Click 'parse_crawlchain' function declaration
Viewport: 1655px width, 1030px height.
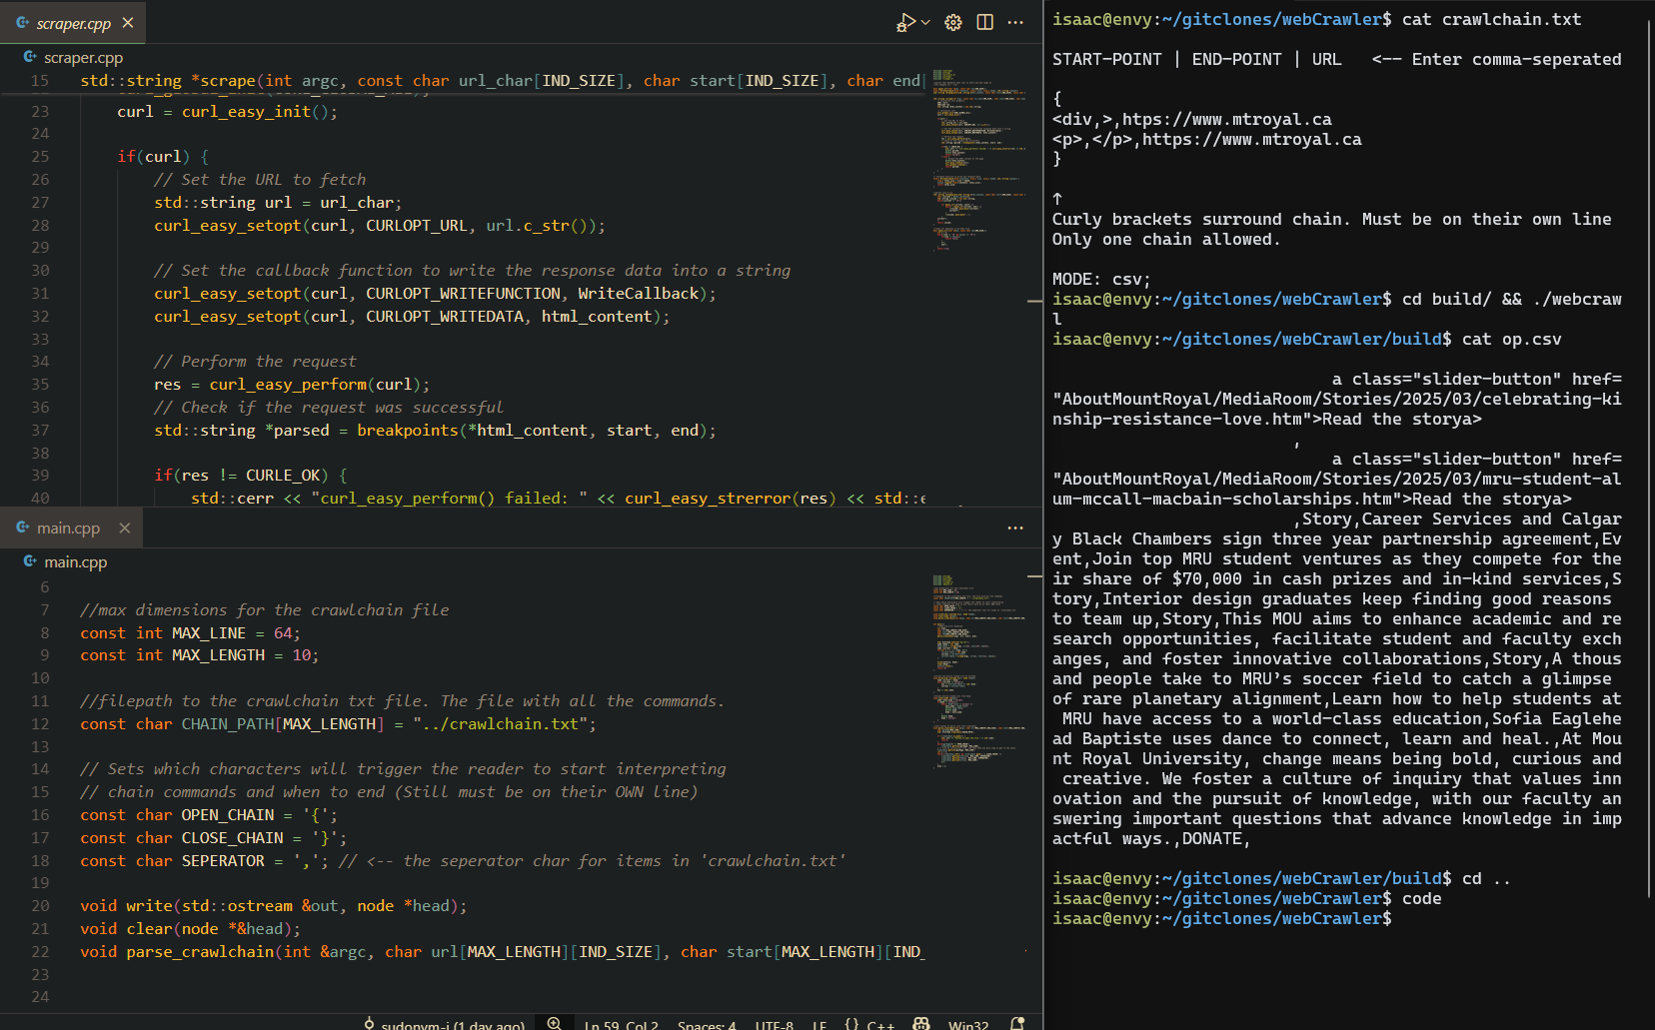point(200,952)
